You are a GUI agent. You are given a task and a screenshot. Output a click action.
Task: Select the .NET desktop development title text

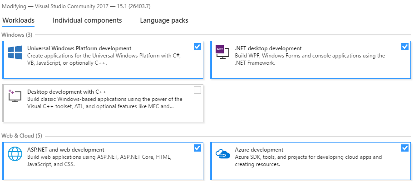tap(268, 48)
